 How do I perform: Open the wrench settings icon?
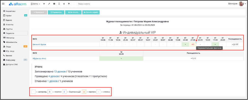[x=49, y=4]
